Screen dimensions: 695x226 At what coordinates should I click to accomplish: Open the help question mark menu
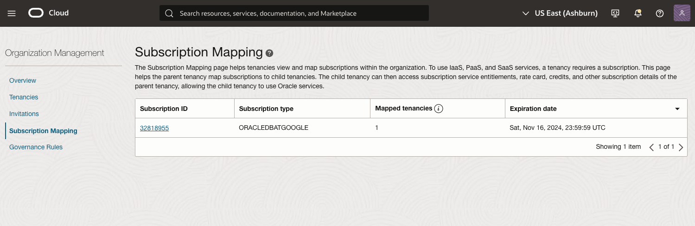pyautogui.click(x=660, y=13)
